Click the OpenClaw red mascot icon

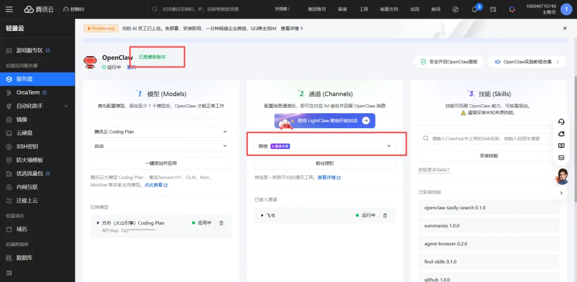90,62
